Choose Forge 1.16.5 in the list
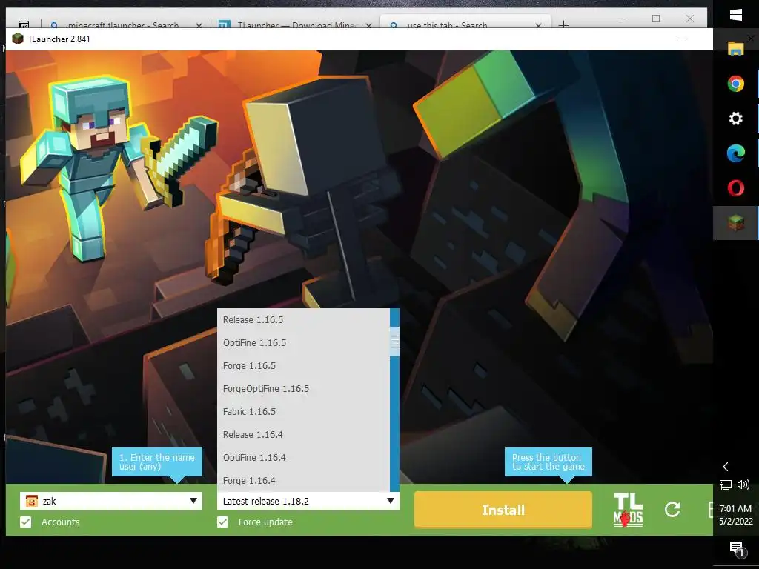 tap(303, 366)
